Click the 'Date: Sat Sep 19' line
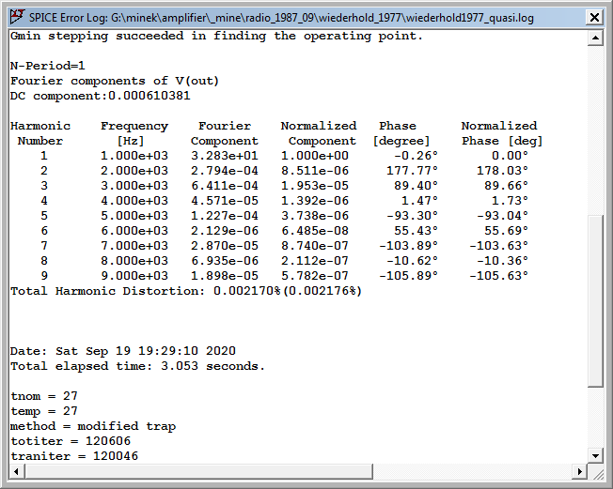613x489 pixels. tap(123, 351)
